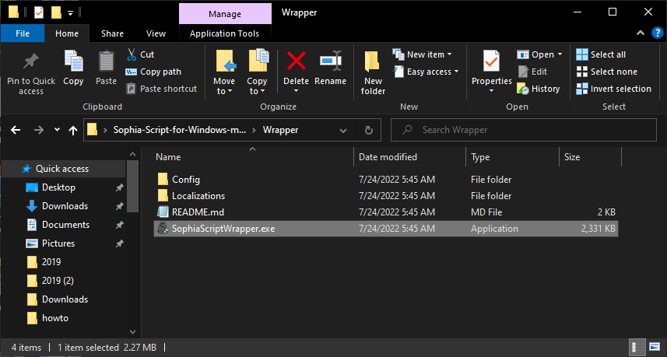
Task: Expand the Delete dropdown arrow
Action: click(296, 90)
